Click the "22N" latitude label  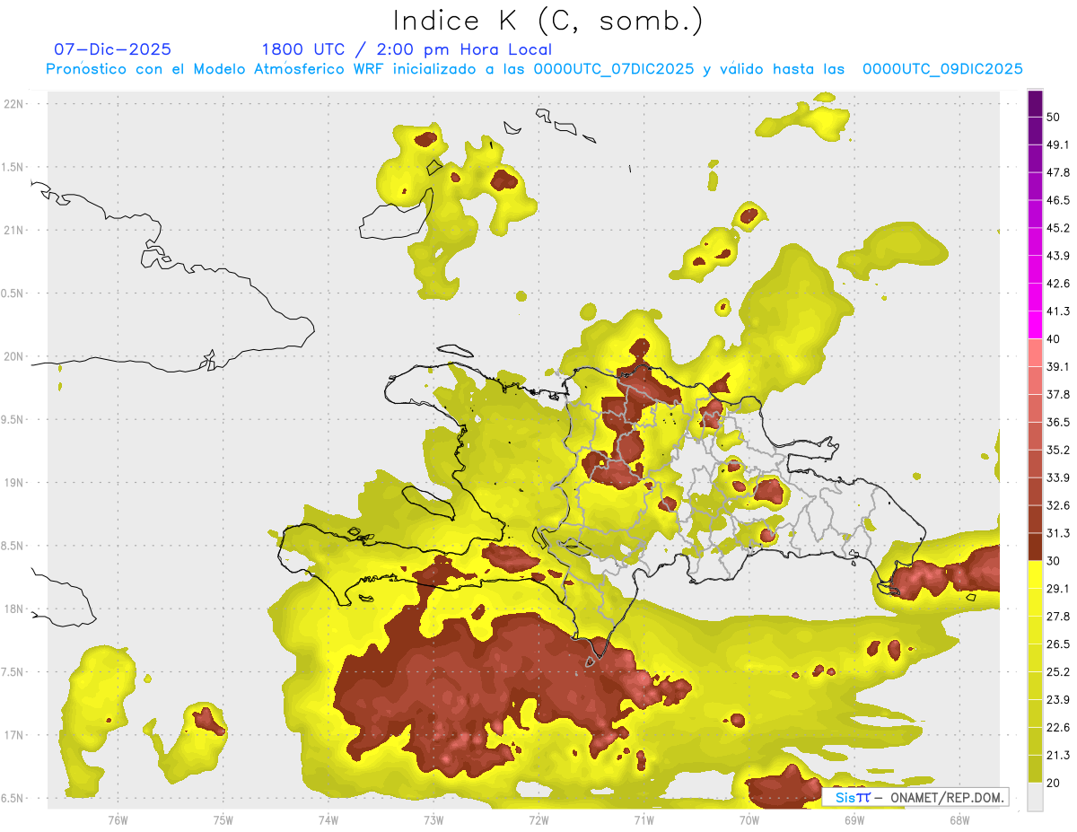coord(14,103)
